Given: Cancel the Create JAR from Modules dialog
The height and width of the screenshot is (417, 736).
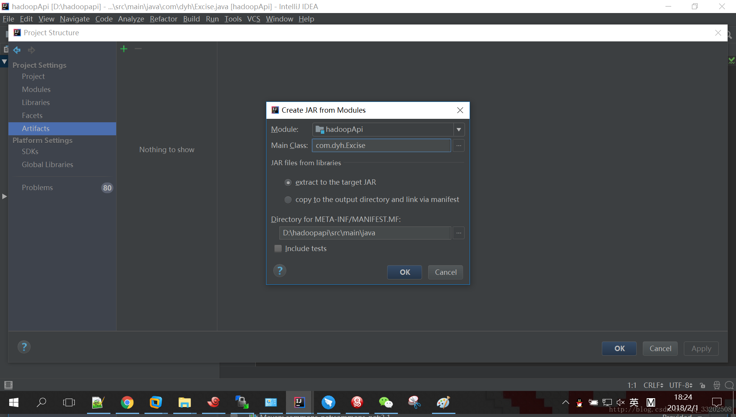Looking at the screenshot, I should pos(445,272).
